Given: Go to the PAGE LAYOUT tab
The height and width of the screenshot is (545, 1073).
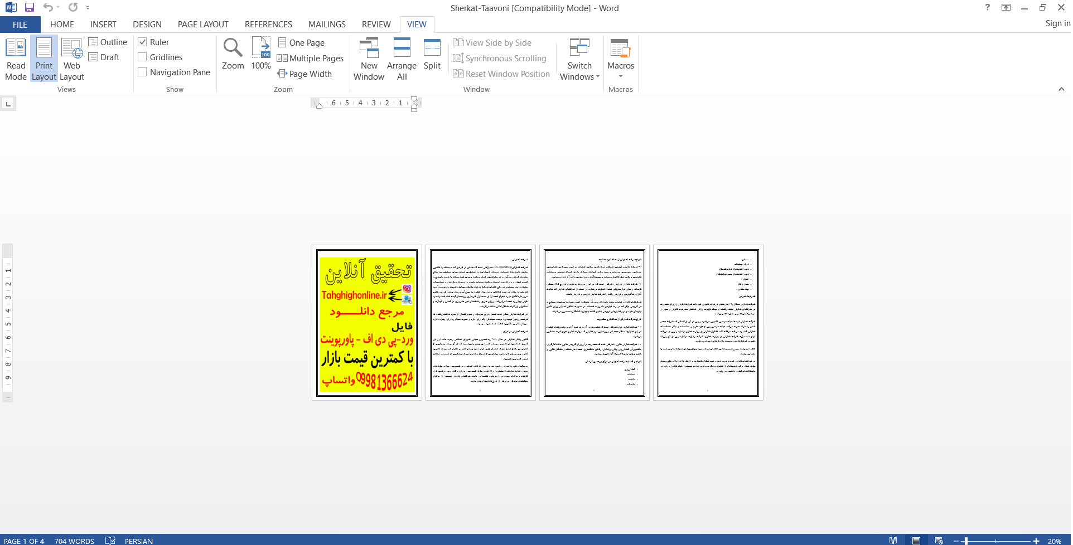Looking at the screenshot, I should point(203,25).
